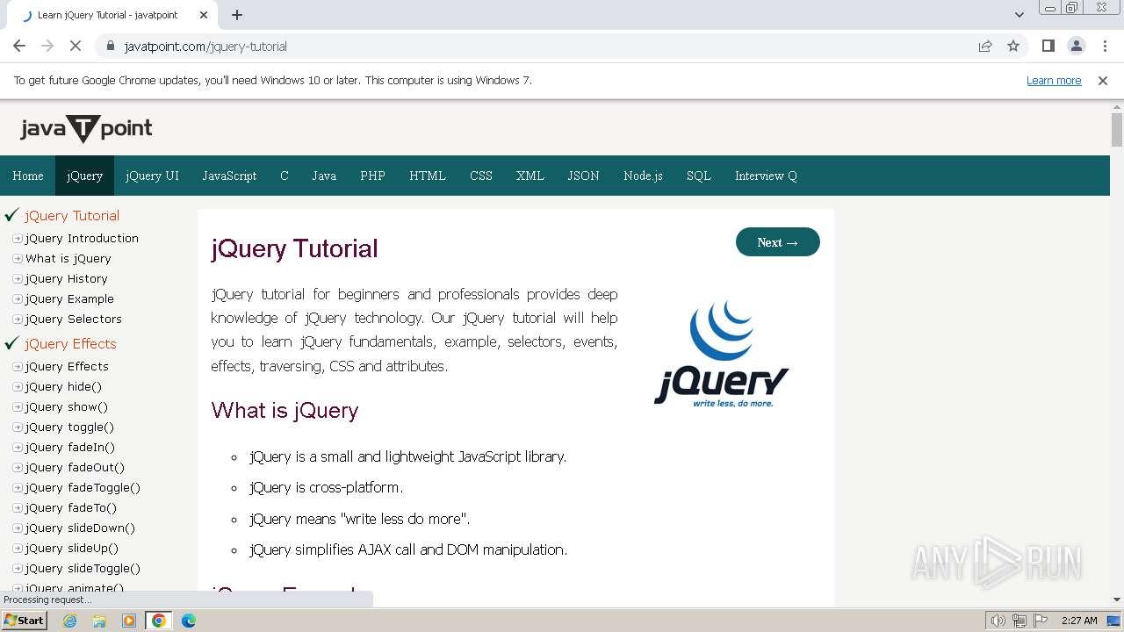Screen dimensions: 1124x632
Task: Click the Learn more link
Action: pos(1054,80)
